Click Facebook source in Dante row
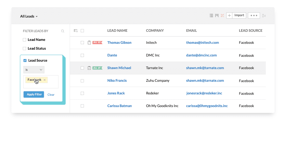The width and height of the screenshot is (284, 146). (246, 55)
